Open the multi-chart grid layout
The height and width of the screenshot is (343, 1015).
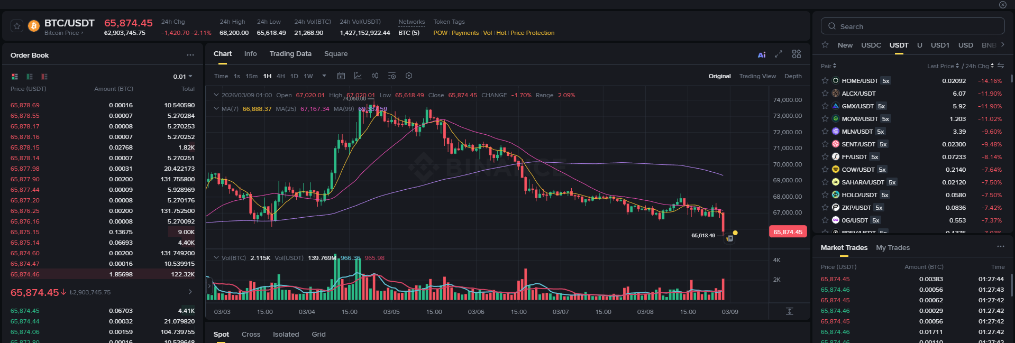point(797,54)
